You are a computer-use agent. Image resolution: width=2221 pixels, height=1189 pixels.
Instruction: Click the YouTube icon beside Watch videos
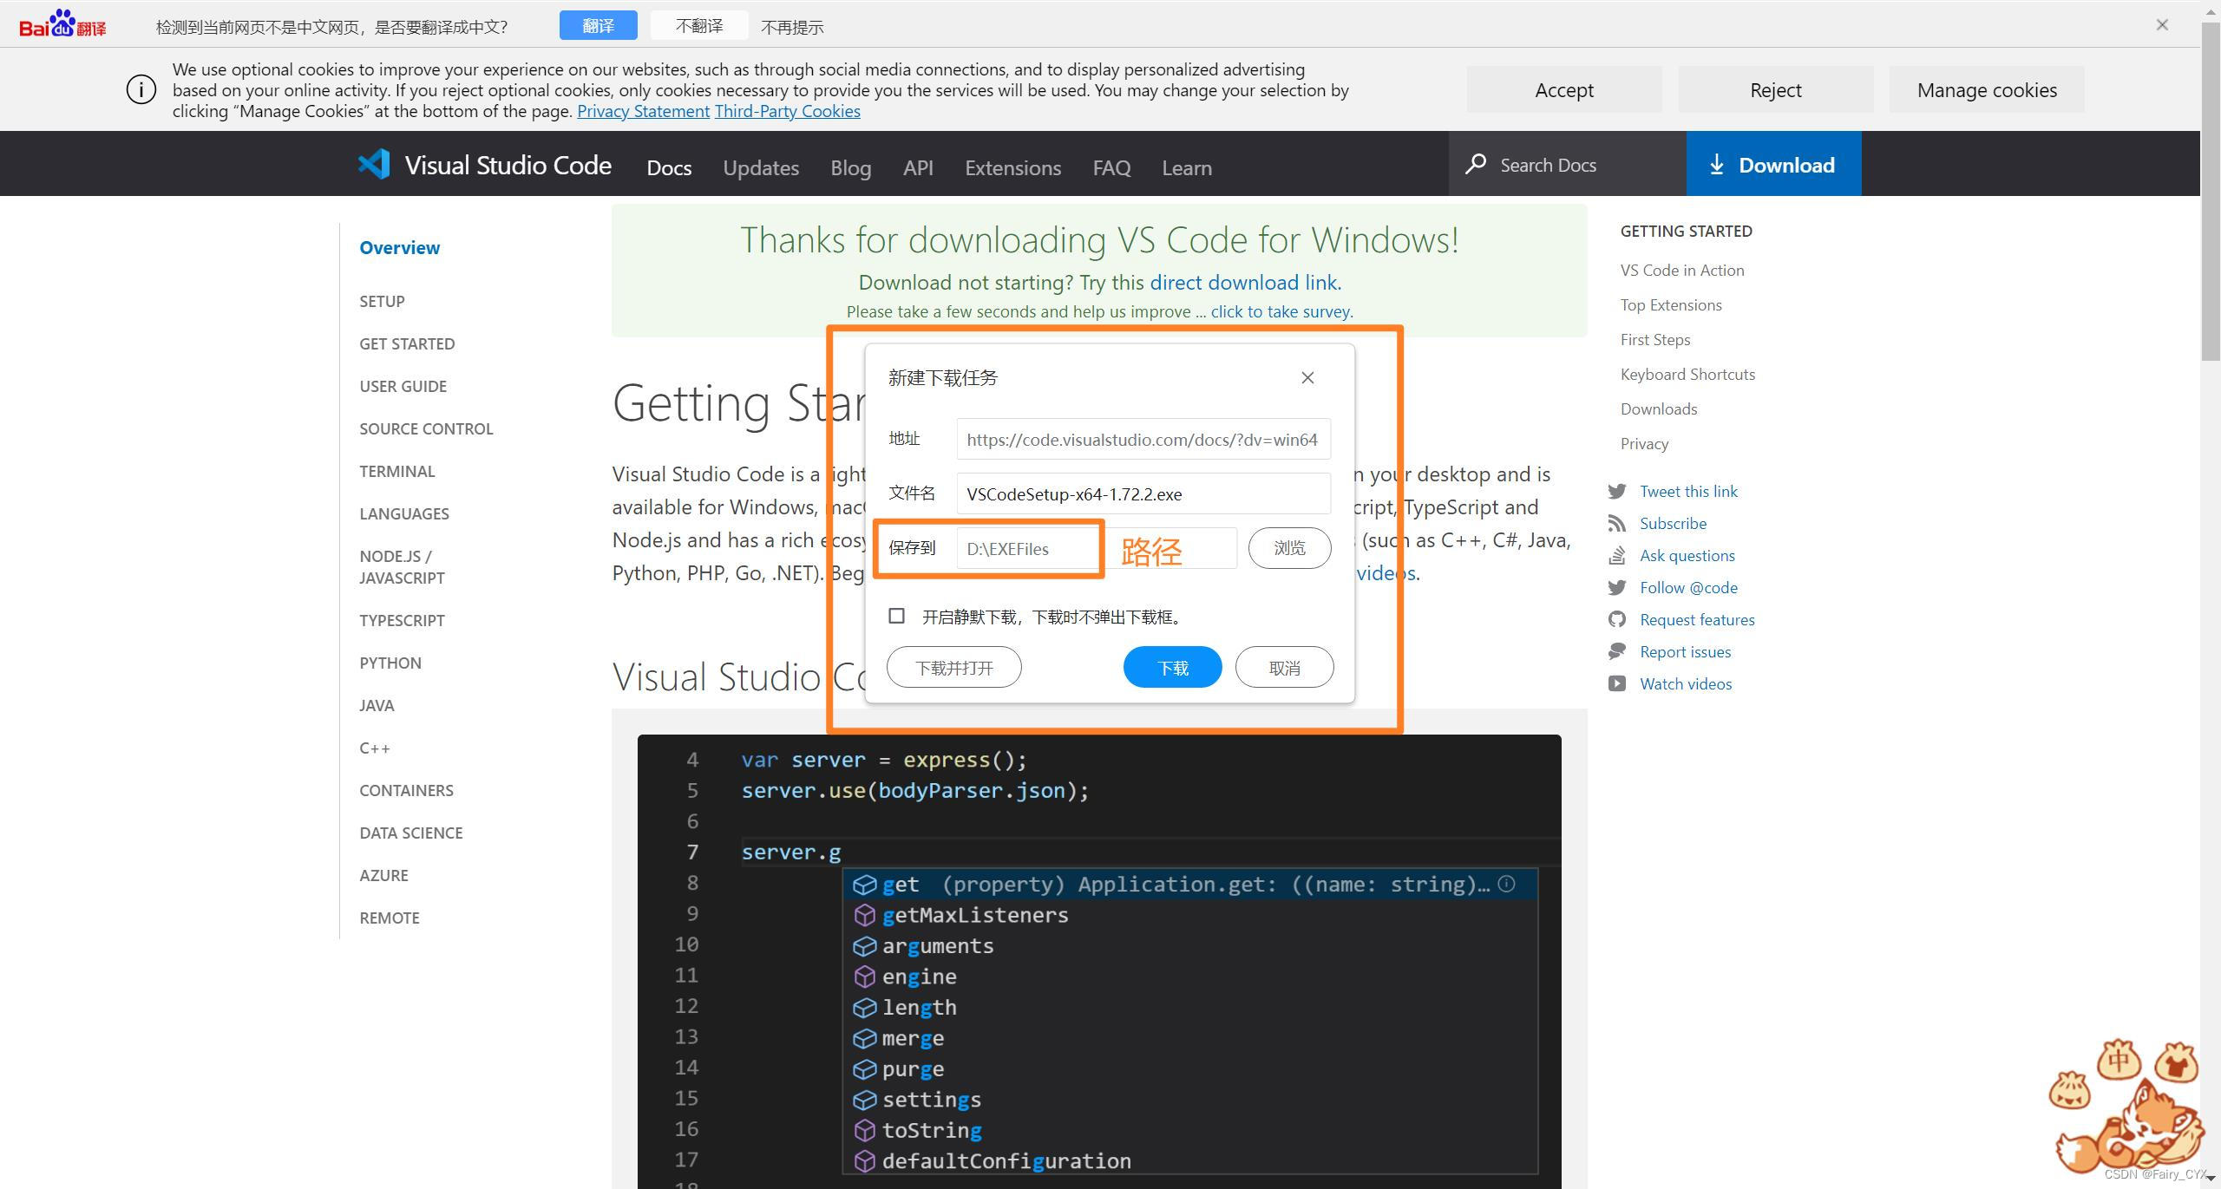point(1617,684)
